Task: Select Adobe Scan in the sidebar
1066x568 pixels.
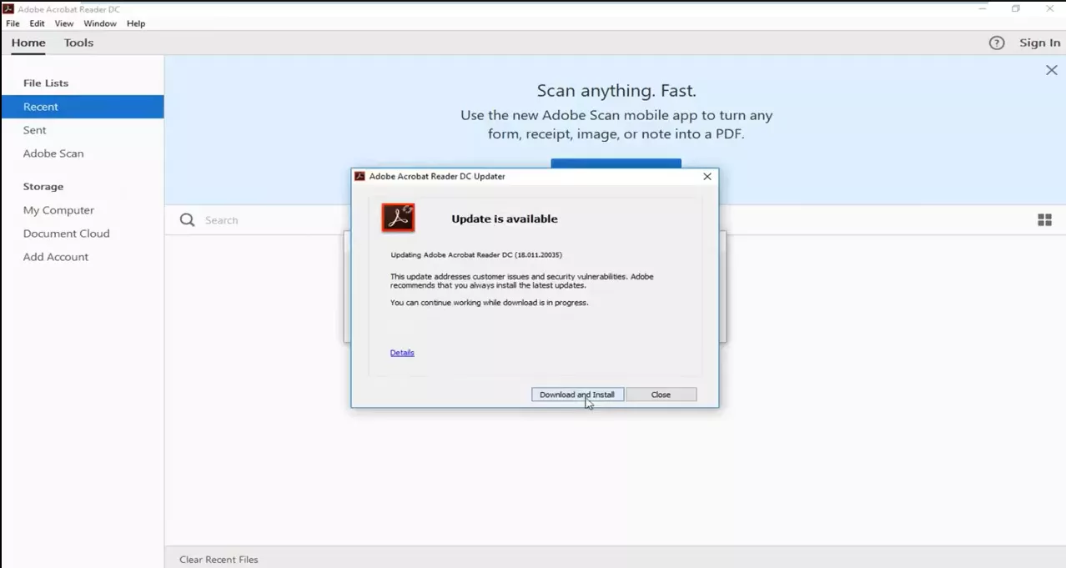Action: click(x=53, y=153)
